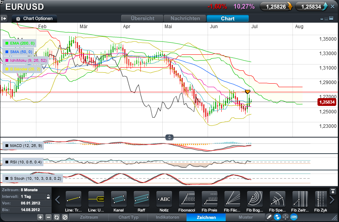Click the pink 10,27% value
The image size is (339, 222).
coord(244,7)
